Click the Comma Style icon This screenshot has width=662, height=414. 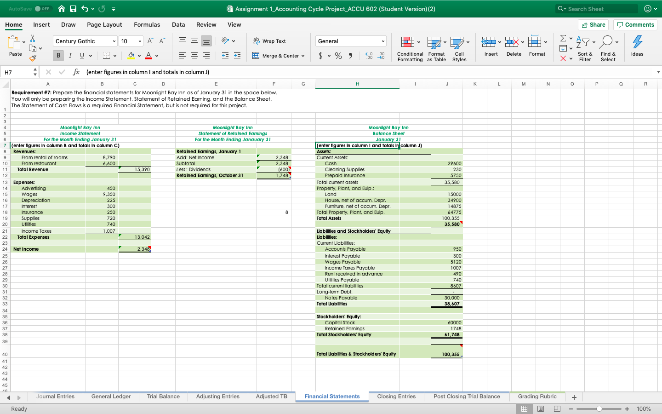tap(350, 56)
